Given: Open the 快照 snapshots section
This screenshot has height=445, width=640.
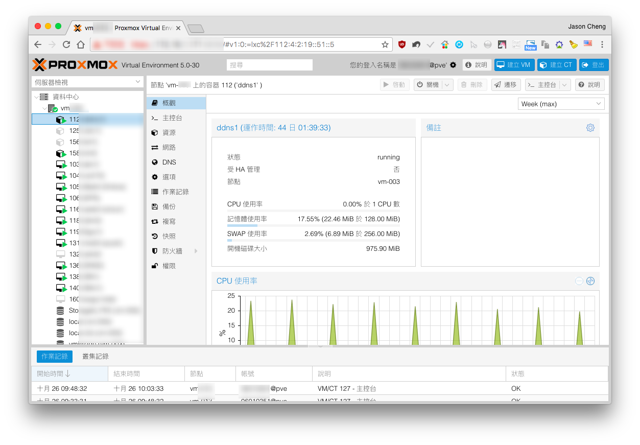Looking at the screenshot, I should (176, 236).
